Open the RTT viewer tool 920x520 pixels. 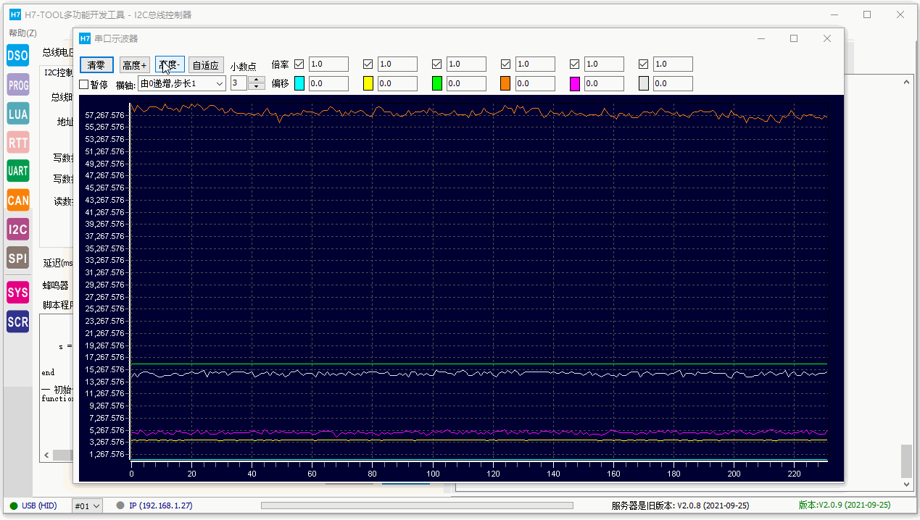coord(17,143)
